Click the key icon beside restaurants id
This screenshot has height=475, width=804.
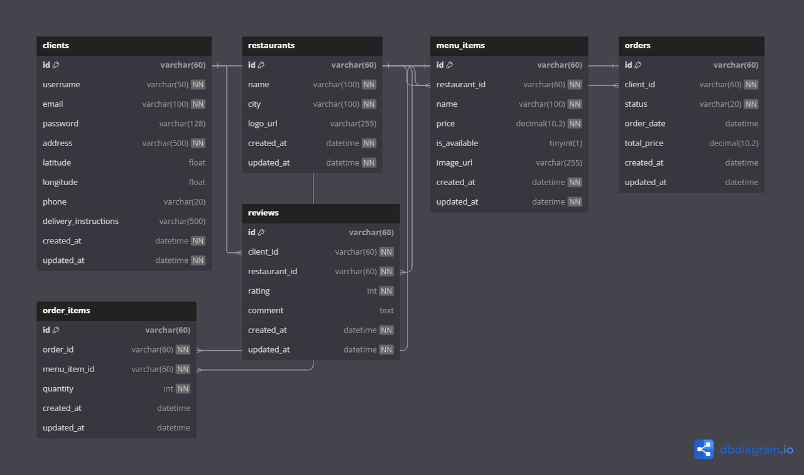click(261, 65)
